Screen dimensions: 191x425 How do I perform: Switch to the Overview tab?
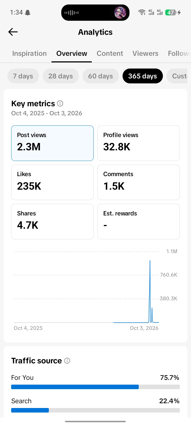click(x=72, y=53)
